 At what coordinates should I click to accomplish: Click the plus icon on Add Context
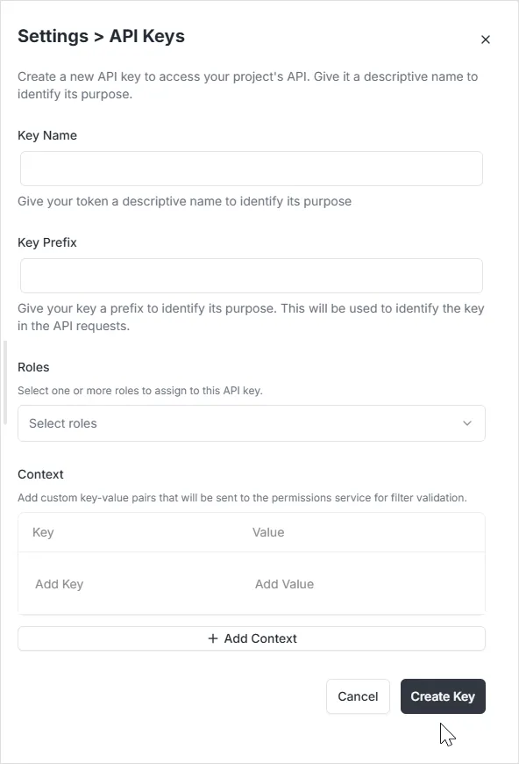pyautogui.click(x=213, y=638)
